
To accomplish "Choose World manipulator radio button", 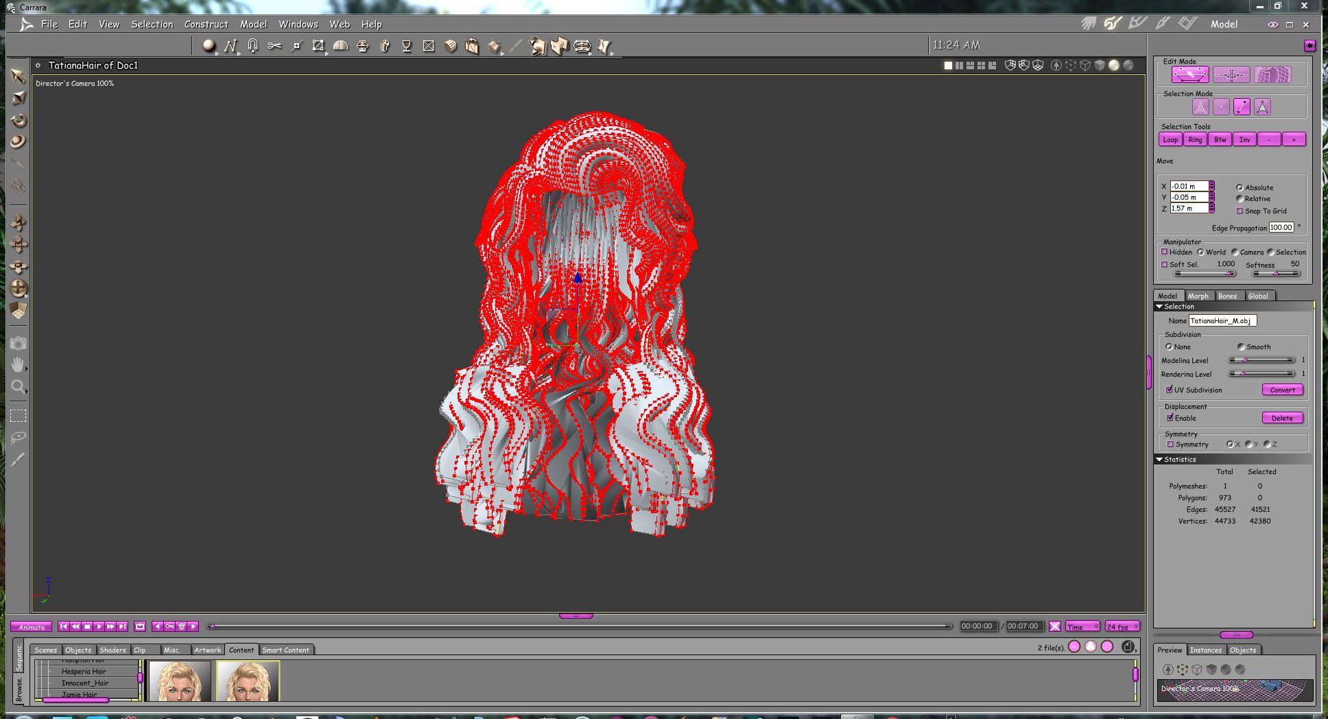I will coord(1200,252).
